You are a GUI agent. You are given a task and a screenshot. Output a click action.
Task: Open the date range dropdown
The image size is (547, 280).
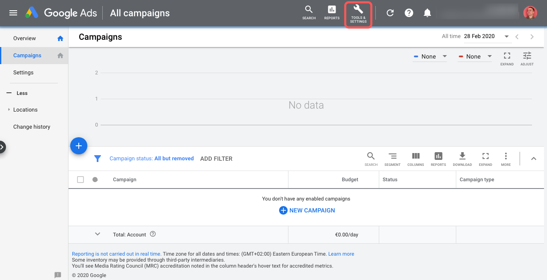coord(488,37)
